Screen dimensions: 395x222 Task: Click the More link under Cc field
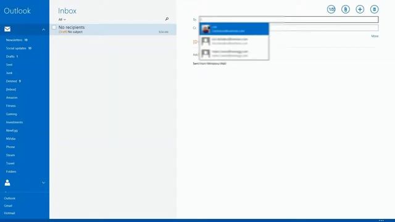[x=375, y=36]
